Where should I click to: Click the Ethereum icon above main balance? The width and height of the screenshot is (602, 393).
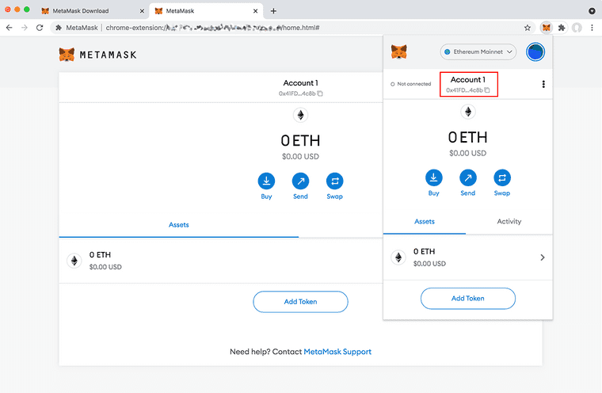click(x=301, y=115)
